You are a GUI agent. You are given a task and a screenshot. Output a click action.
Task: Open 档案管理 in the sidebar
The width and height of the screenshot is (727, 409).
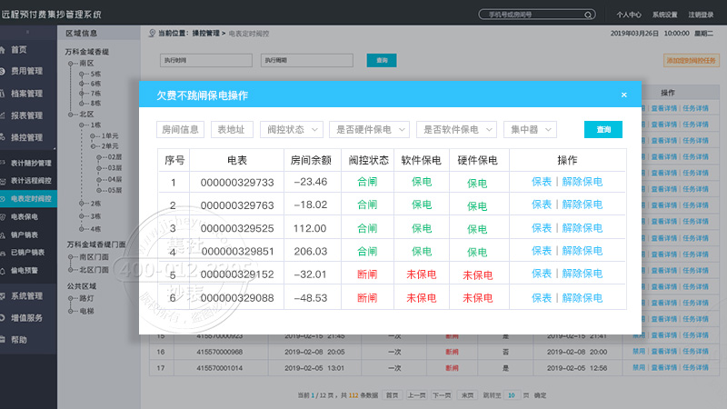pos(26,93)
